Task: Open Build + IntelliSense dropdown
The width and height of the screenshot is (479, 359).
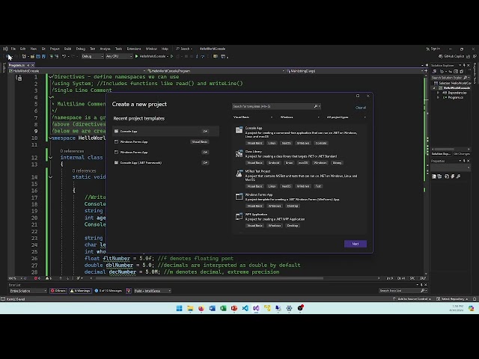Action: point(153,291)
